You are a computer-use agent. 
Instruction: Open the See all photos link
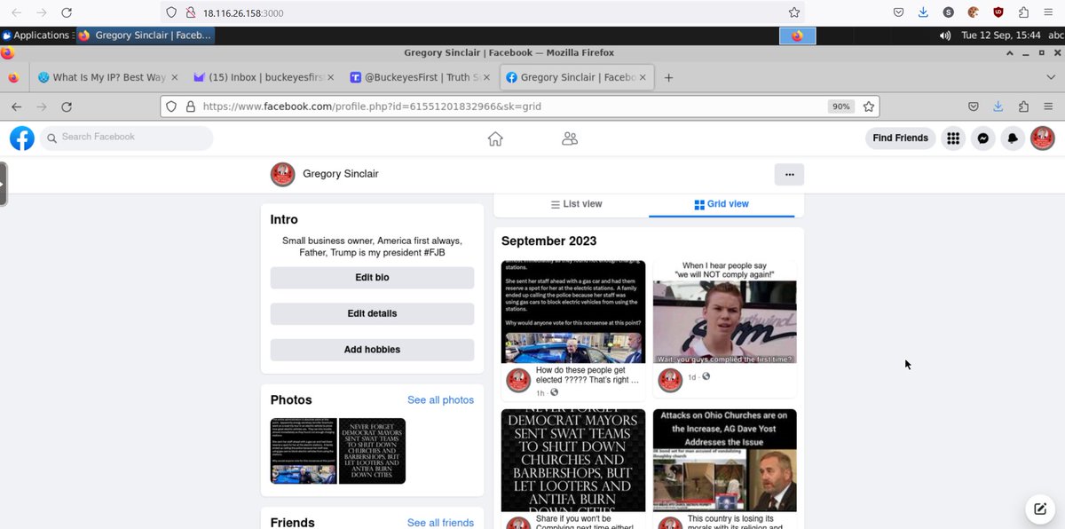point(440,400)
